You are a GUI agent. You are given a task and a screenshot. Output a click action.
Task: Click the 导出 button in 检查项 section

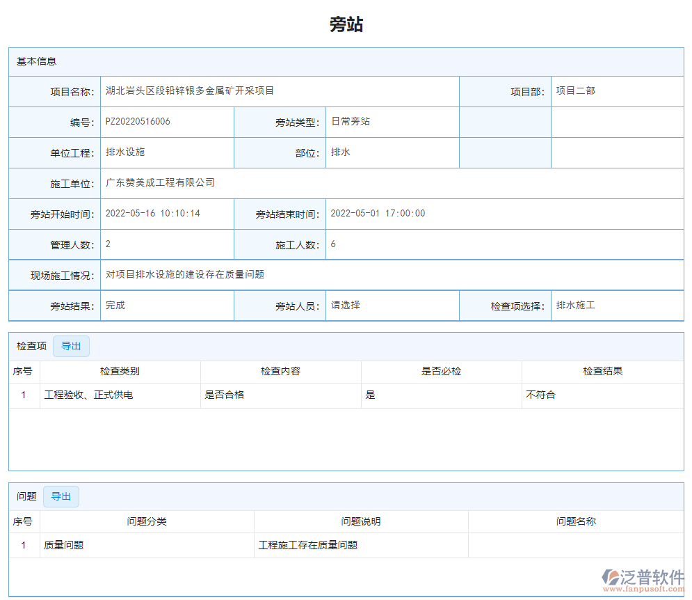pos(71,346)
